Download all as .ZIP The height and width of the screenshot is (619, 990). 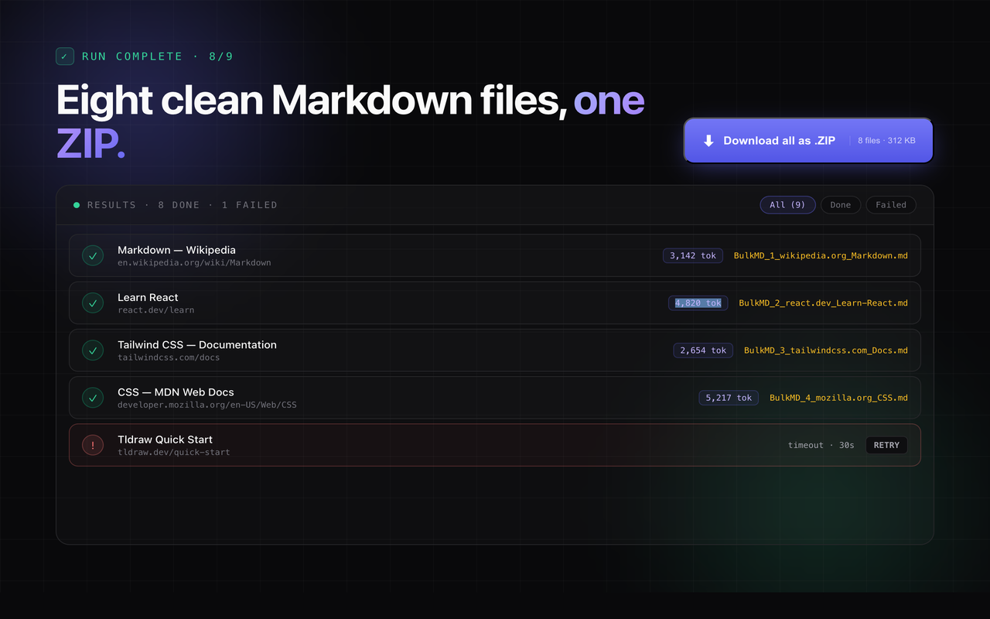[808, 141]
